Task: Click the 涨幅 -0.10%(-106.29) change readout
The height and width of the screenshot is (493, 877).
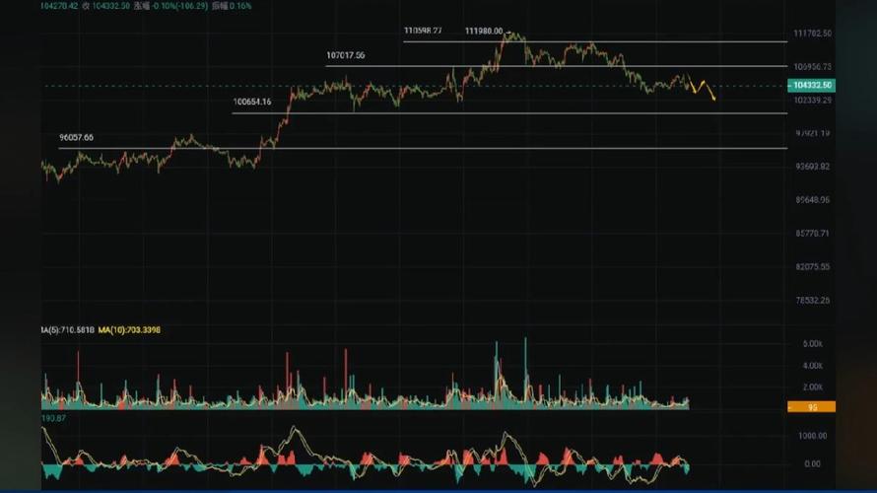Action: pos(170,6)
